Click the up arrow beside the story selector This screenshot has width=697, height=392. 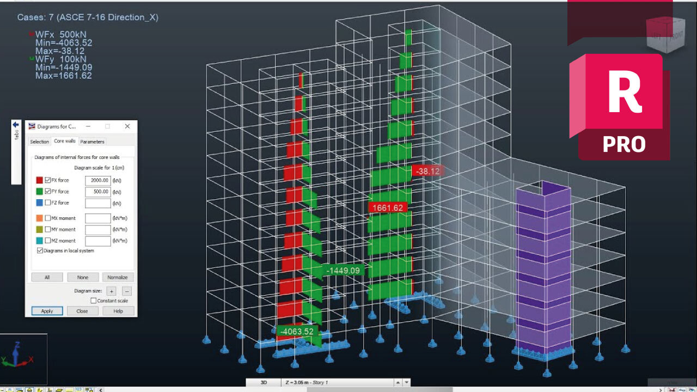(x=397, y=382)
